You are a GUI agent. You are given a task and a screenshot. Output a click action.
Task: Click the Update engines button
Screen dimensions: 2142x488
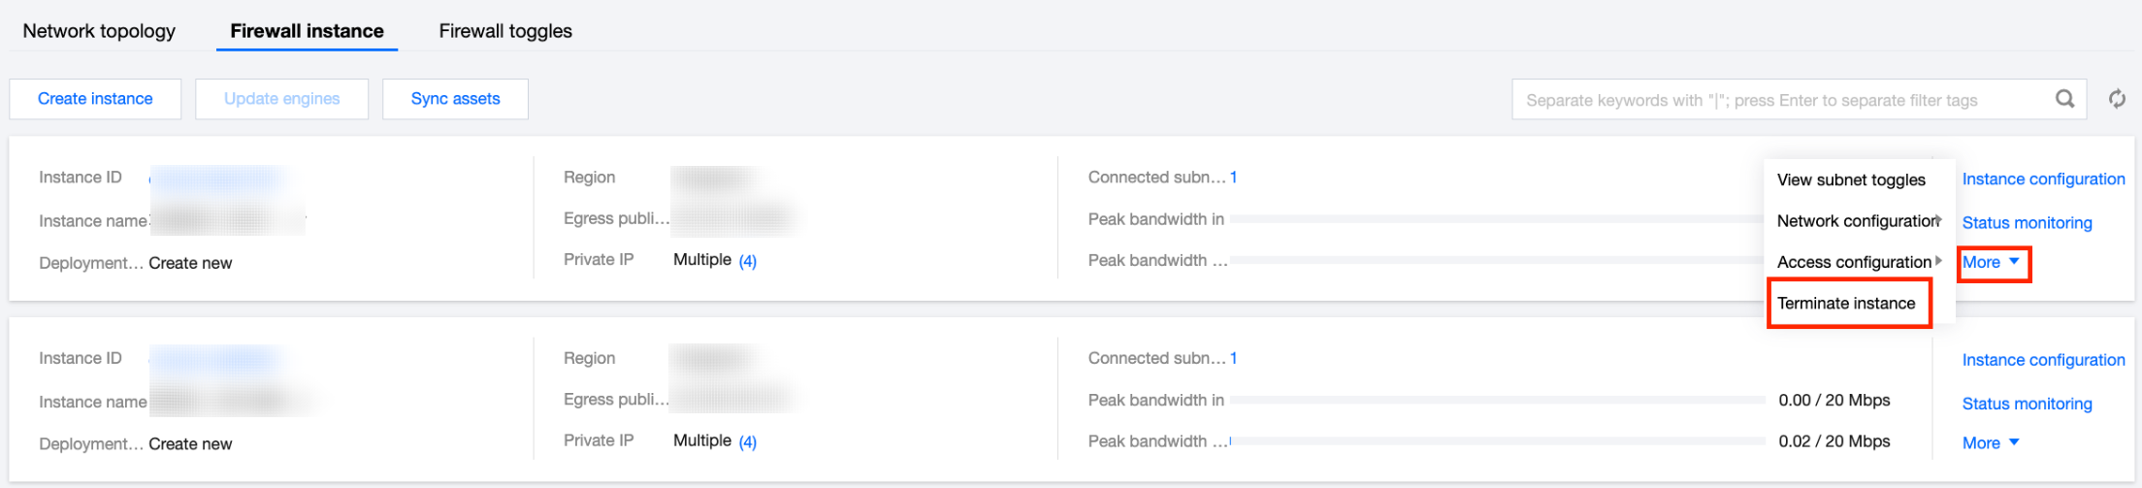pyautogui.click(x=281, y=99)
